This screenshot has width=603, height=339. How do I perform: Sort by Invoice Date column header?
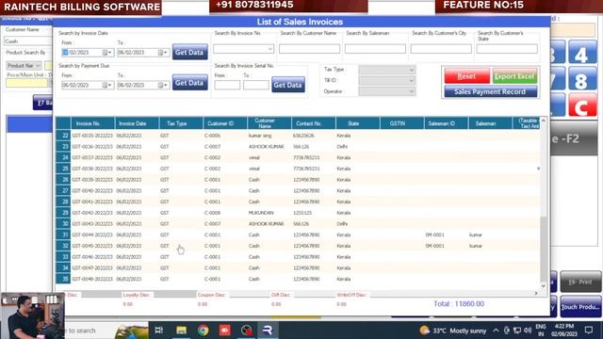[137, 123]
